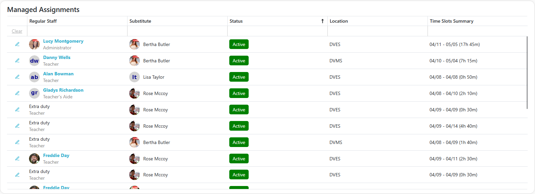The height and width of the screenshot is (194, 535).
Task: Click edit pencil for Danny Wells row
Action: [x=17, y=61]
